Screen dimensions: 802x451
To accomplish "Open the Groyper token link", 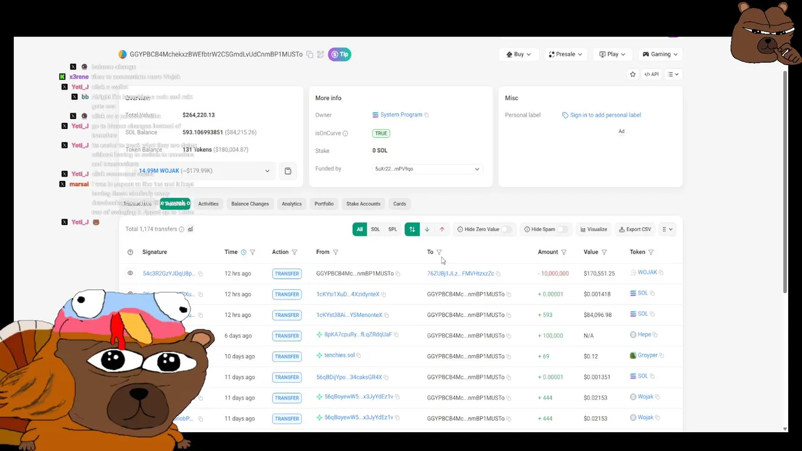I will [647, 356].
